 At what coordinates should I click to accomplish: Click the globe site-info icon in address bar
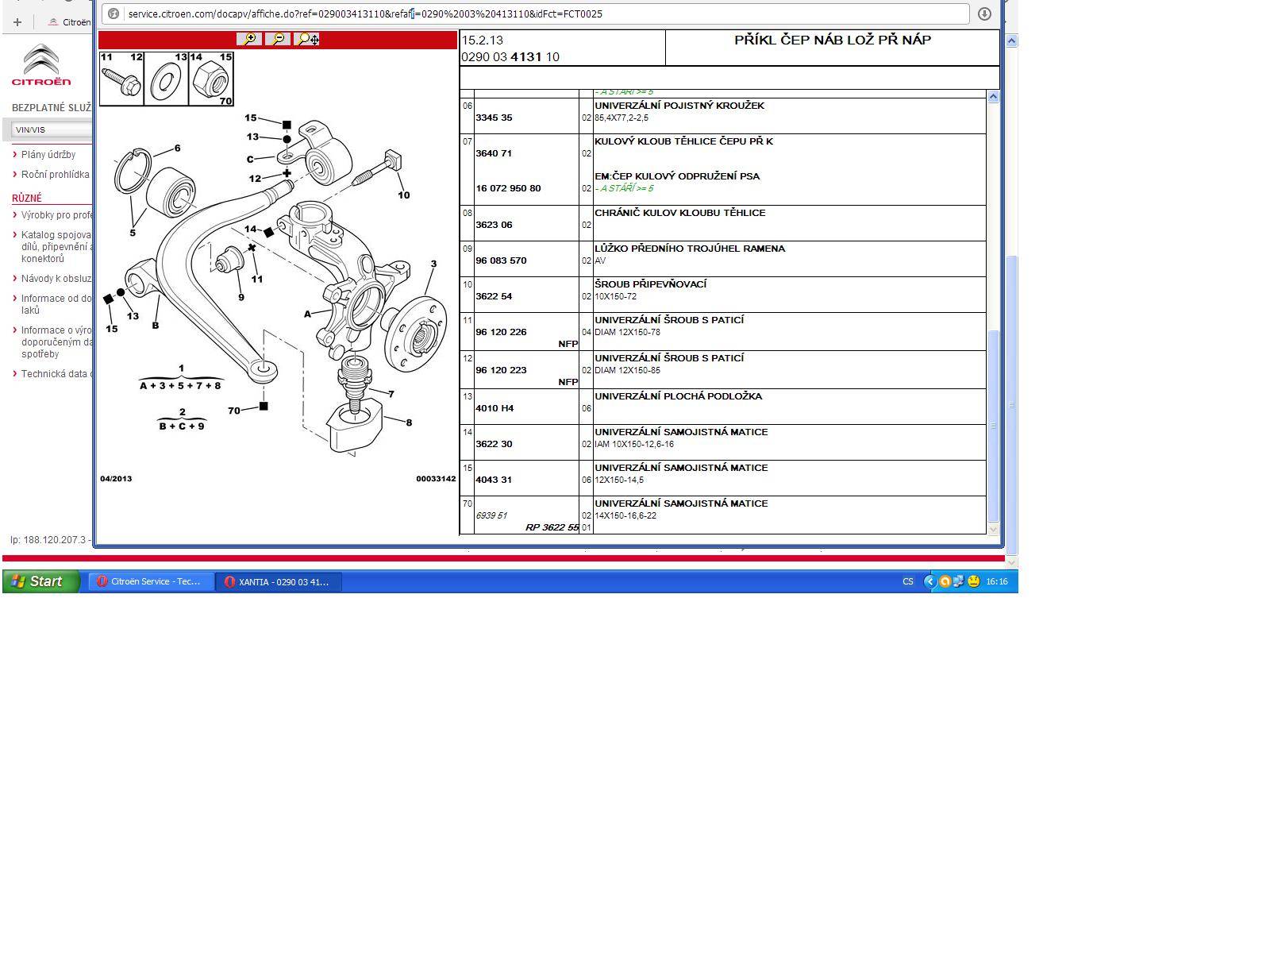(x=114, y=14)
